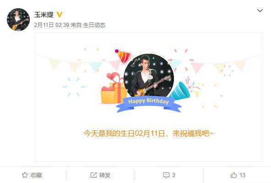Screen dimensions: 271x183
Task: Open the 生日动态 source link
Action: pos(94,25)
